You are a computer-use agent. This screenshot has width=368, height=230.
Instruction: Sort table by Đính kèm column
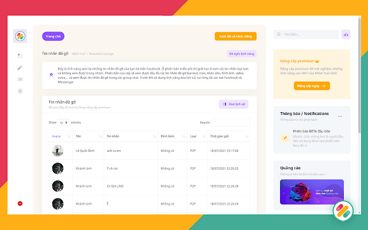[172, 136]
